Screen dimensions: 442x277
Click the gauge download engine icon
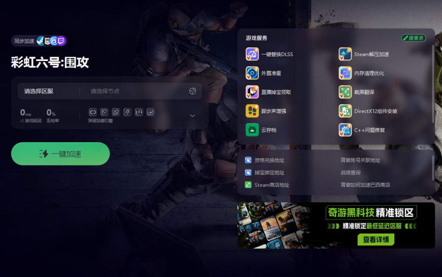point(139,112)
